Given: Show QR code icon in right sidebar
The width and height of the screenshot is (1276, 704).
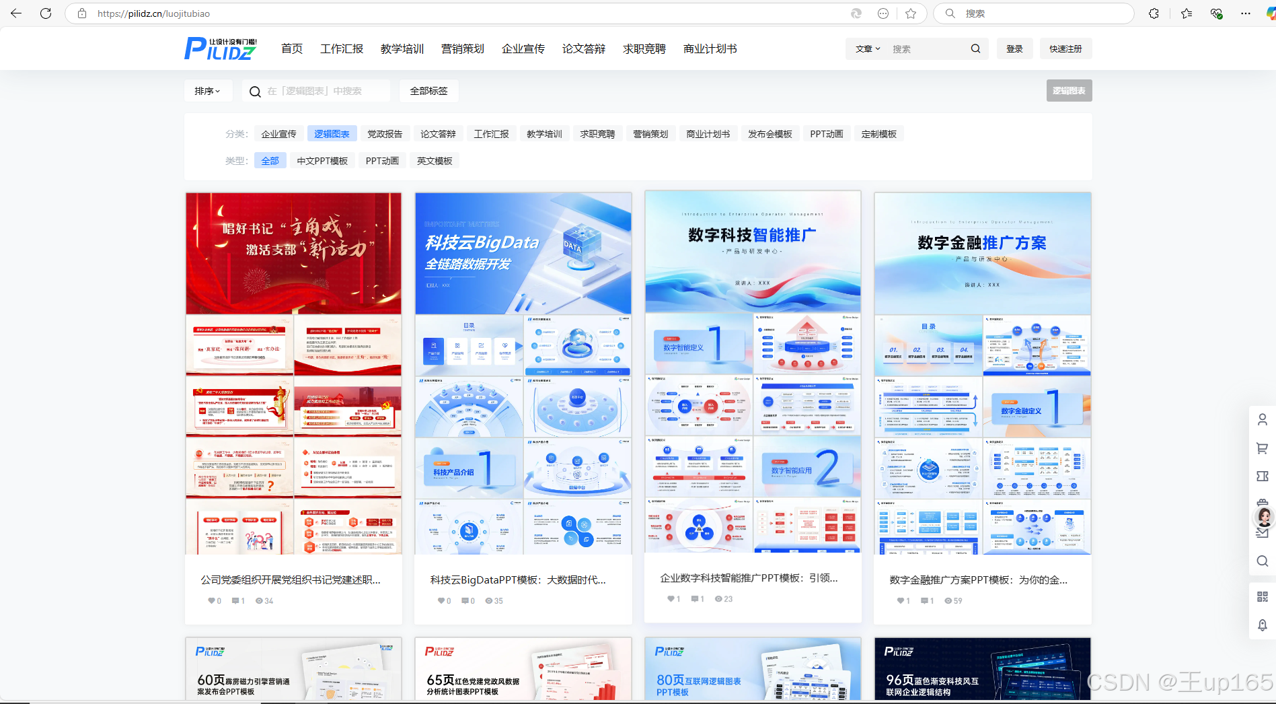Looking at the screenshot, I should pos(1263,596).
